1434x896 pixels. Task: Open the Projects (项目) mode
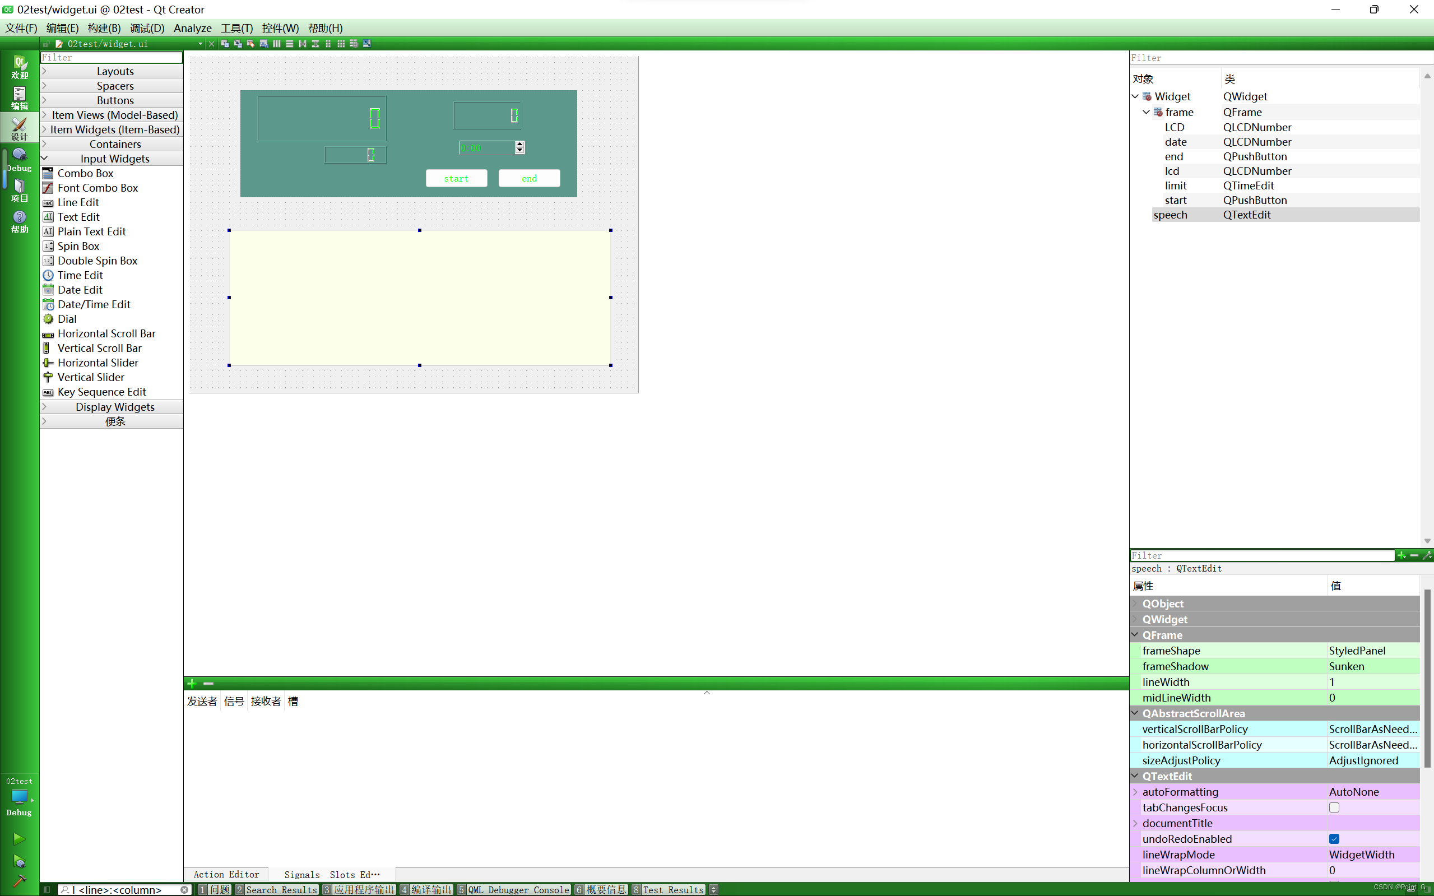pyautogui.click(x=20, y=190)
